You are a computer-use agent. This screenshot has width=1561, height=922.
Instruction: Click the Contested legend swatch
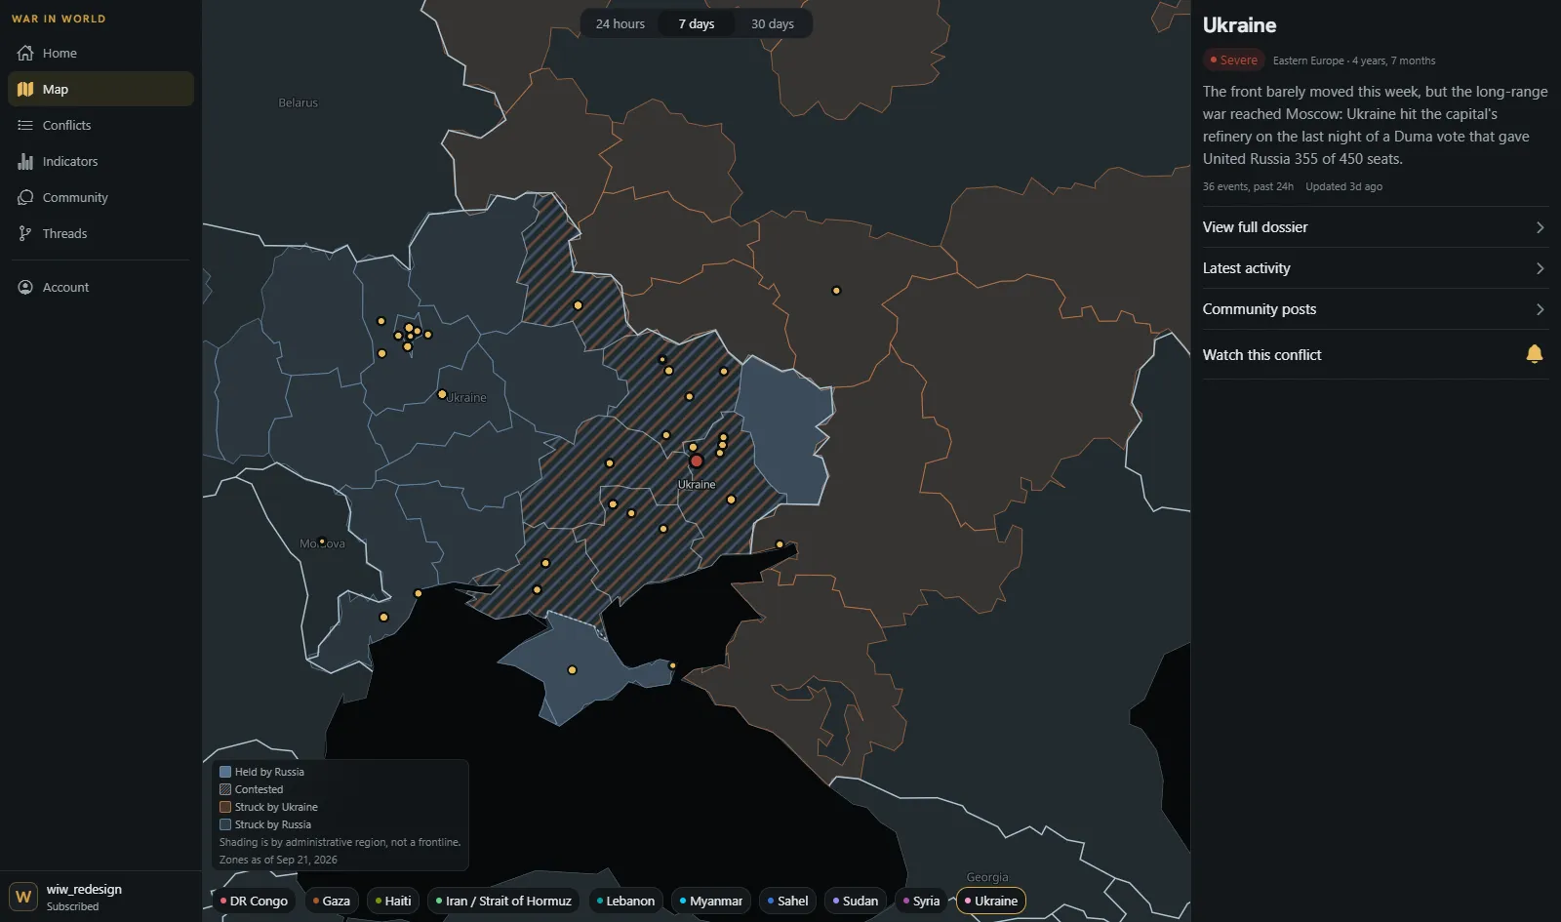click(x=225, y=789)
